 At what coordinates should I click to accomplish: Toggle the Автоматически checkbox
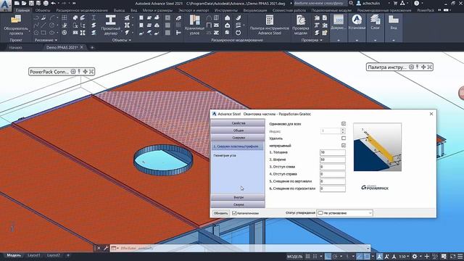point(234,213)
